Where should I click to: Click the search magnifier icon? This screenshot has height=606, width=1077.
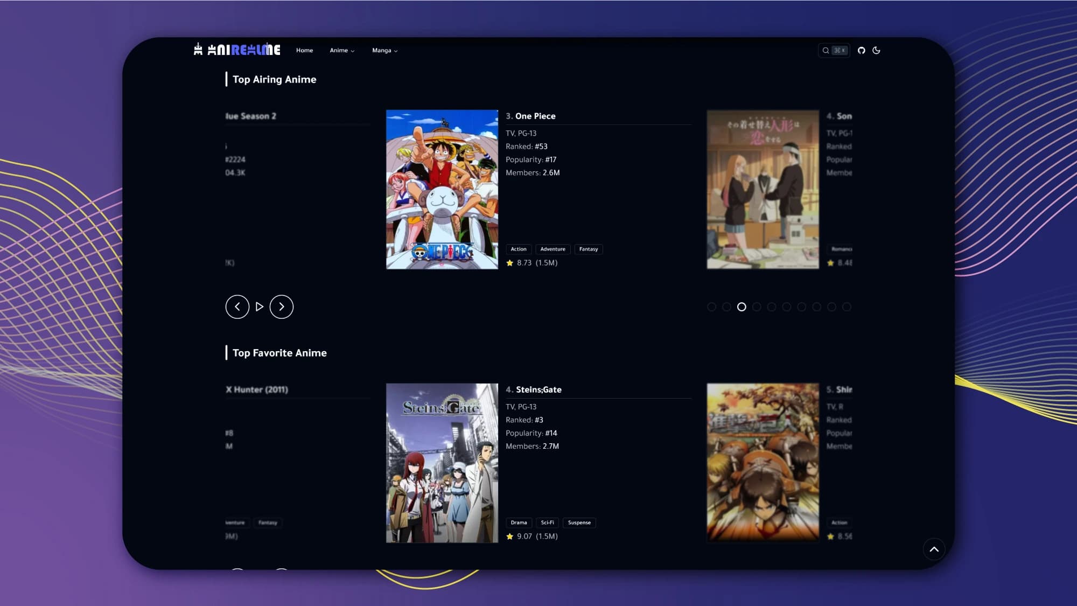point(826,50)
